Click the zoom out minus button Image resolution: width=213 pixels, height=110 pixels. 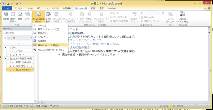pos(186,105)
